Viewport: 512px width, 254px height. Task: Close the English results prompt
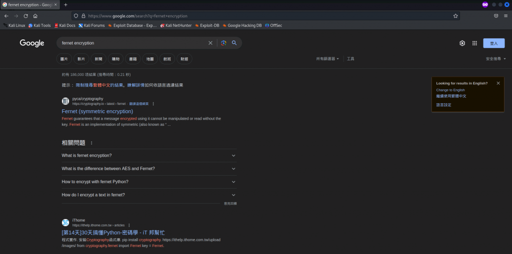pyautogui.click(x=498, y=83)
